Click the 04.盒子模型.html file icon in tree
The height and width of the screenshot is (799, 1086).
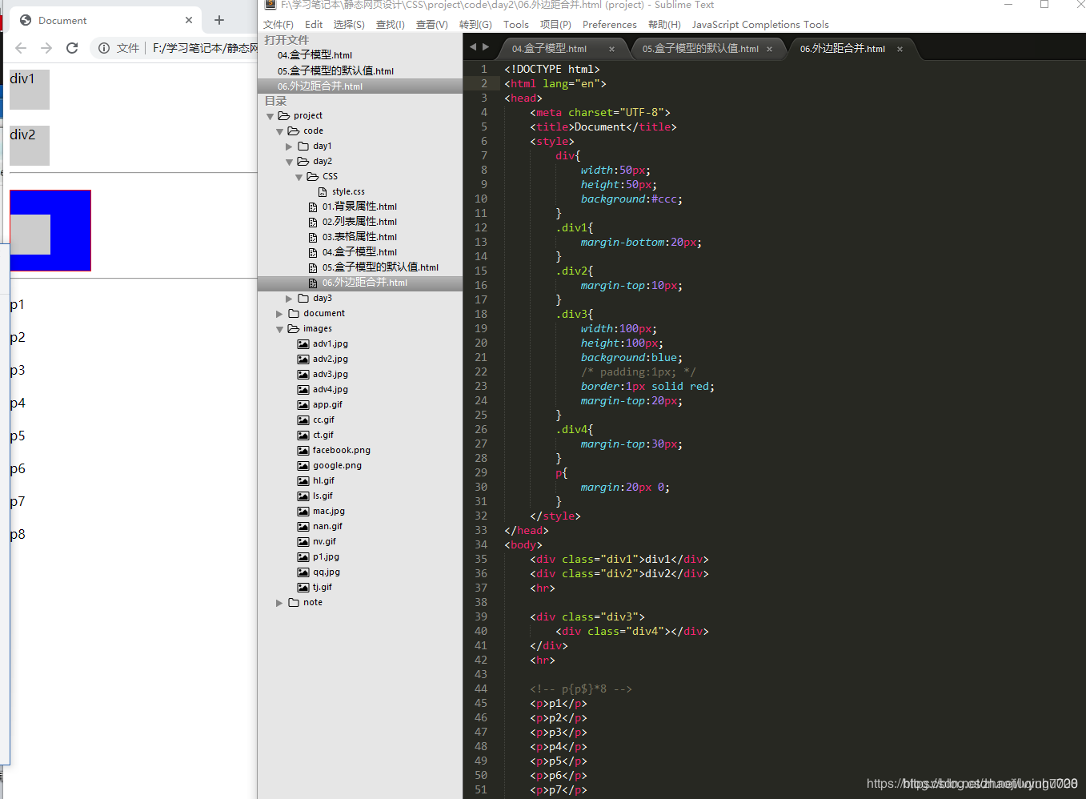click(313, 252)
